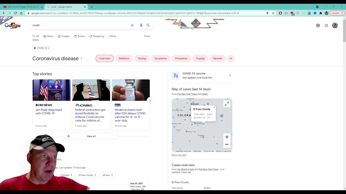Click the Google doodle logo
This screenshot has height=194, width=346.
(12, 25)
